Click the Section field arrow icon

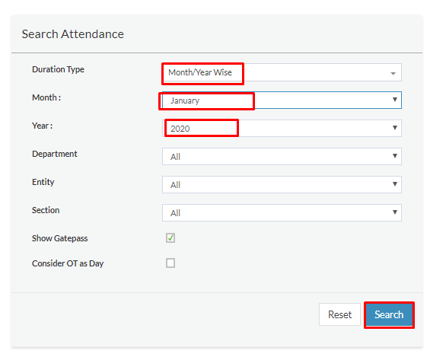[x=395, y=212]
